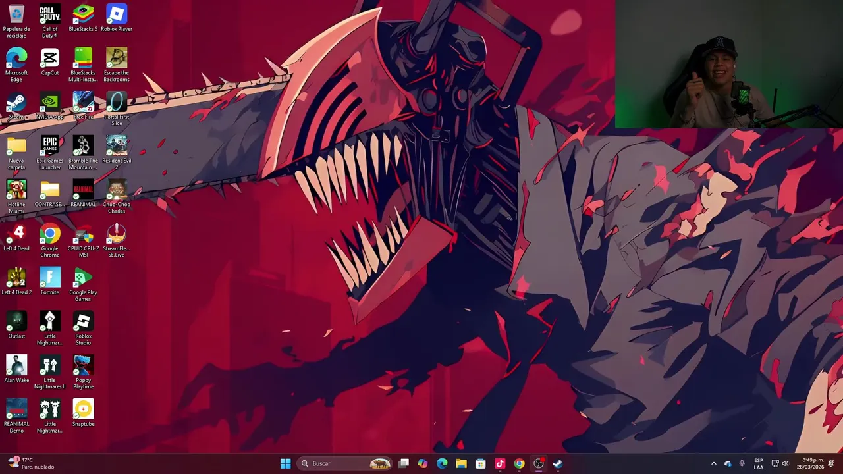Switch to Steam in the taskbar
The width and height of the screenshot is (843, 474).
(x=557, y=463)
